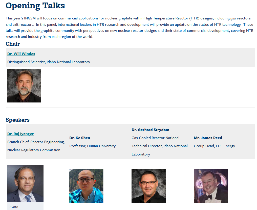
Task: Click the Opening Talks heading
Action: click(35, 6)
